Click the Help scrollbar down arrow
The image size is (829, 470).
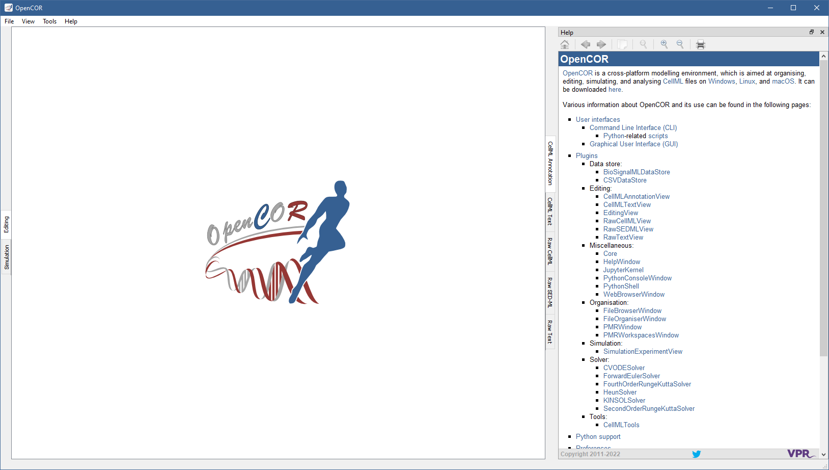824,454
